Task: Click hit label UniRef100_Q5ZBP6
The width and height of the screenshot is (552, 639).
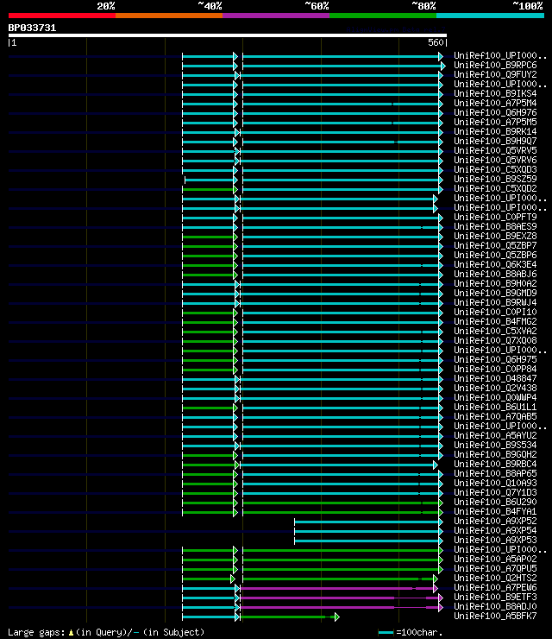Action: (495, 255)
